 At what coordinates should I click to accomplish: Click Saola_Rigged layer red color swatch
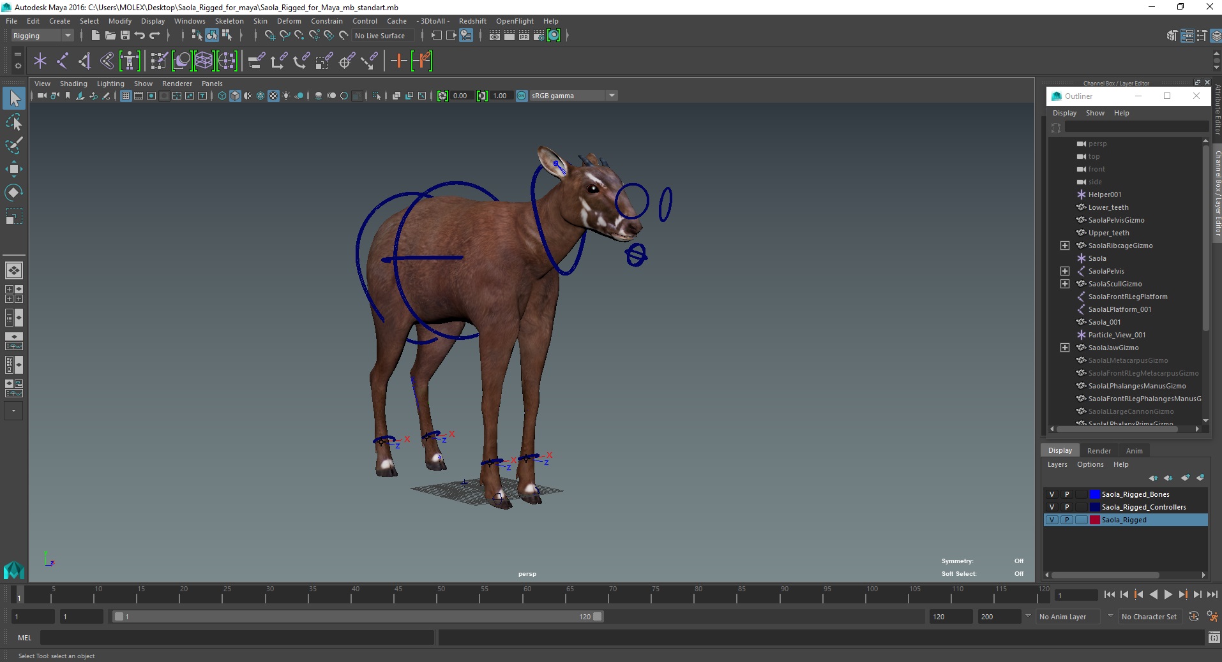pos(1094,520)
